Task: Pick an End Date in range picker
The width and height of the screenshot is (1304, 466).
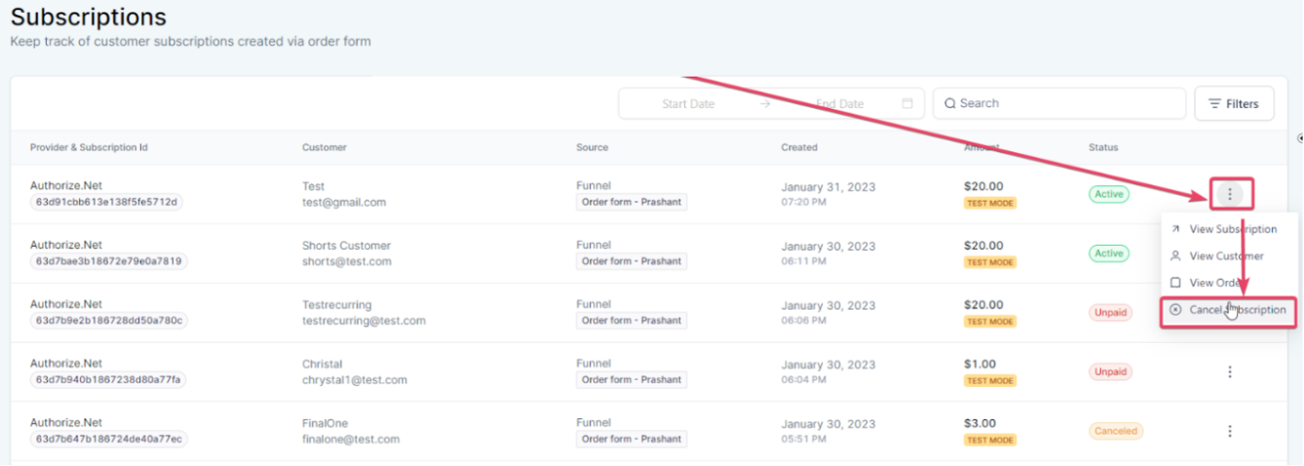Action: pyautogui.click(x=839, y=104)
